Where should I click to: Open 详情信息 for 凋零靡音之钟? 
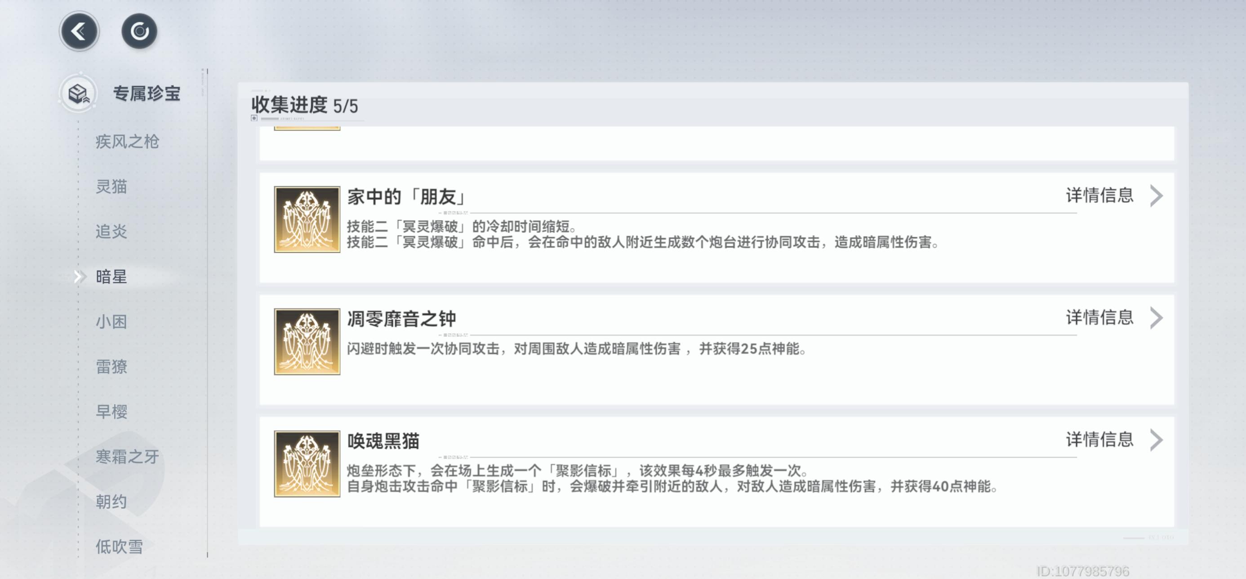(x=1099, y=318)
